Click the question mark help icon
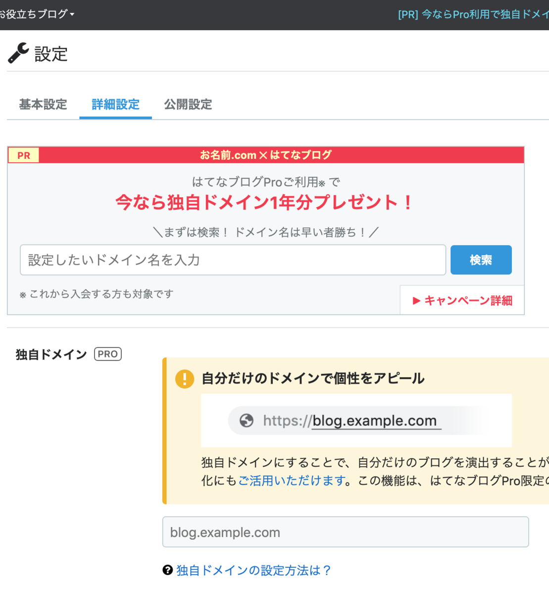This screenshot has width=549, height=594. tap(168, 570)
